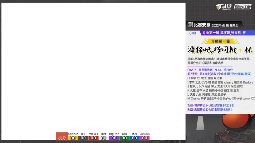Image resolution: width=255 pixels, height=143 pixels.
Task: Click 水饺's blue 00 score box
Action: point(135,138)
